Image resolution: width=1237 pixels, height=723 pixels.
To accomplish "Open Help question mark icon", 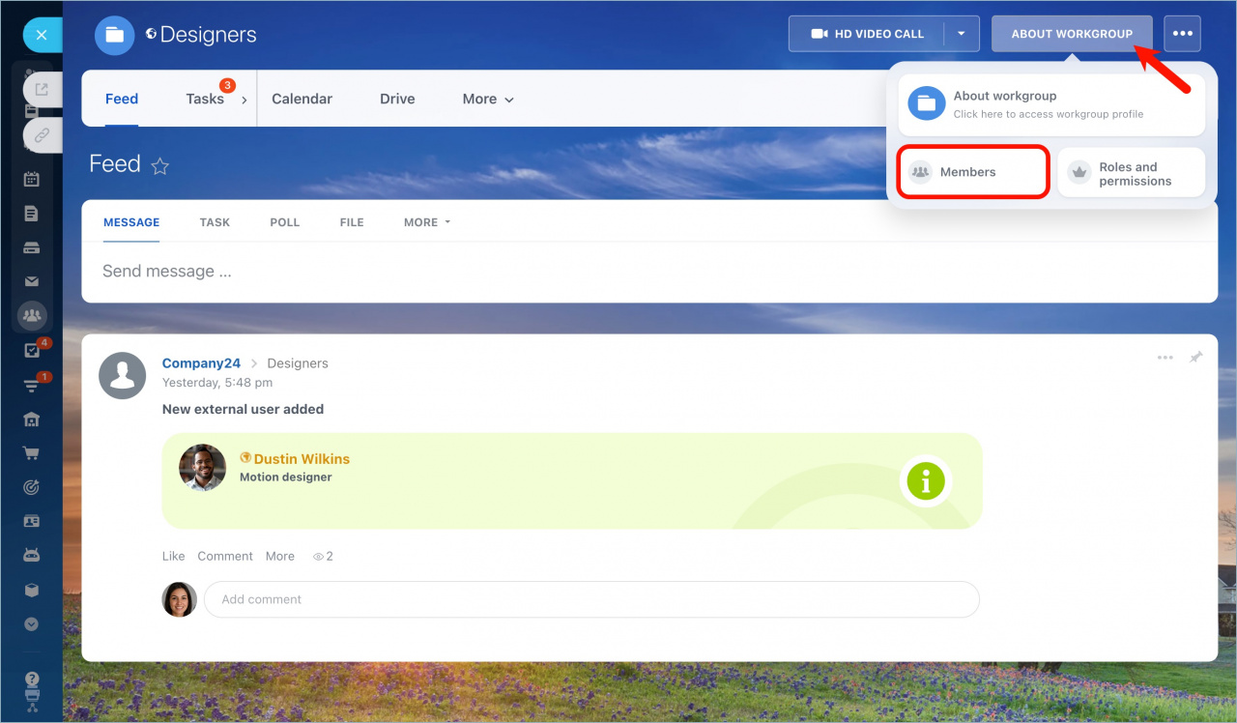I will click(32, 680).
